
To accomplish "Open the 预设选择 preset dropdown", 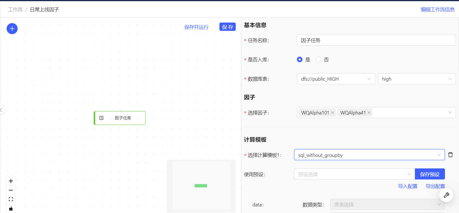I will (x=354, y=174).
